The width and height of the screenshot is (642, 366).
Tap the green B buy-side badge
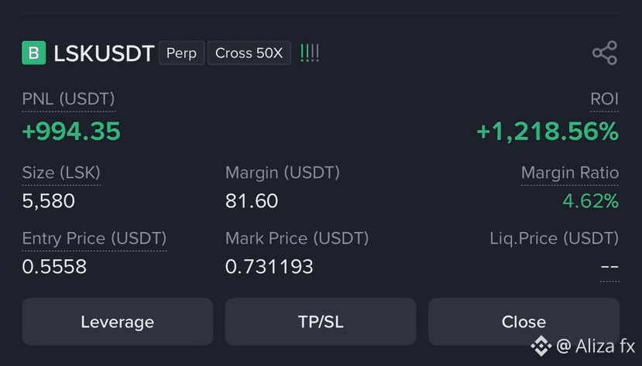pyautogui.click(x=33, y=53)
